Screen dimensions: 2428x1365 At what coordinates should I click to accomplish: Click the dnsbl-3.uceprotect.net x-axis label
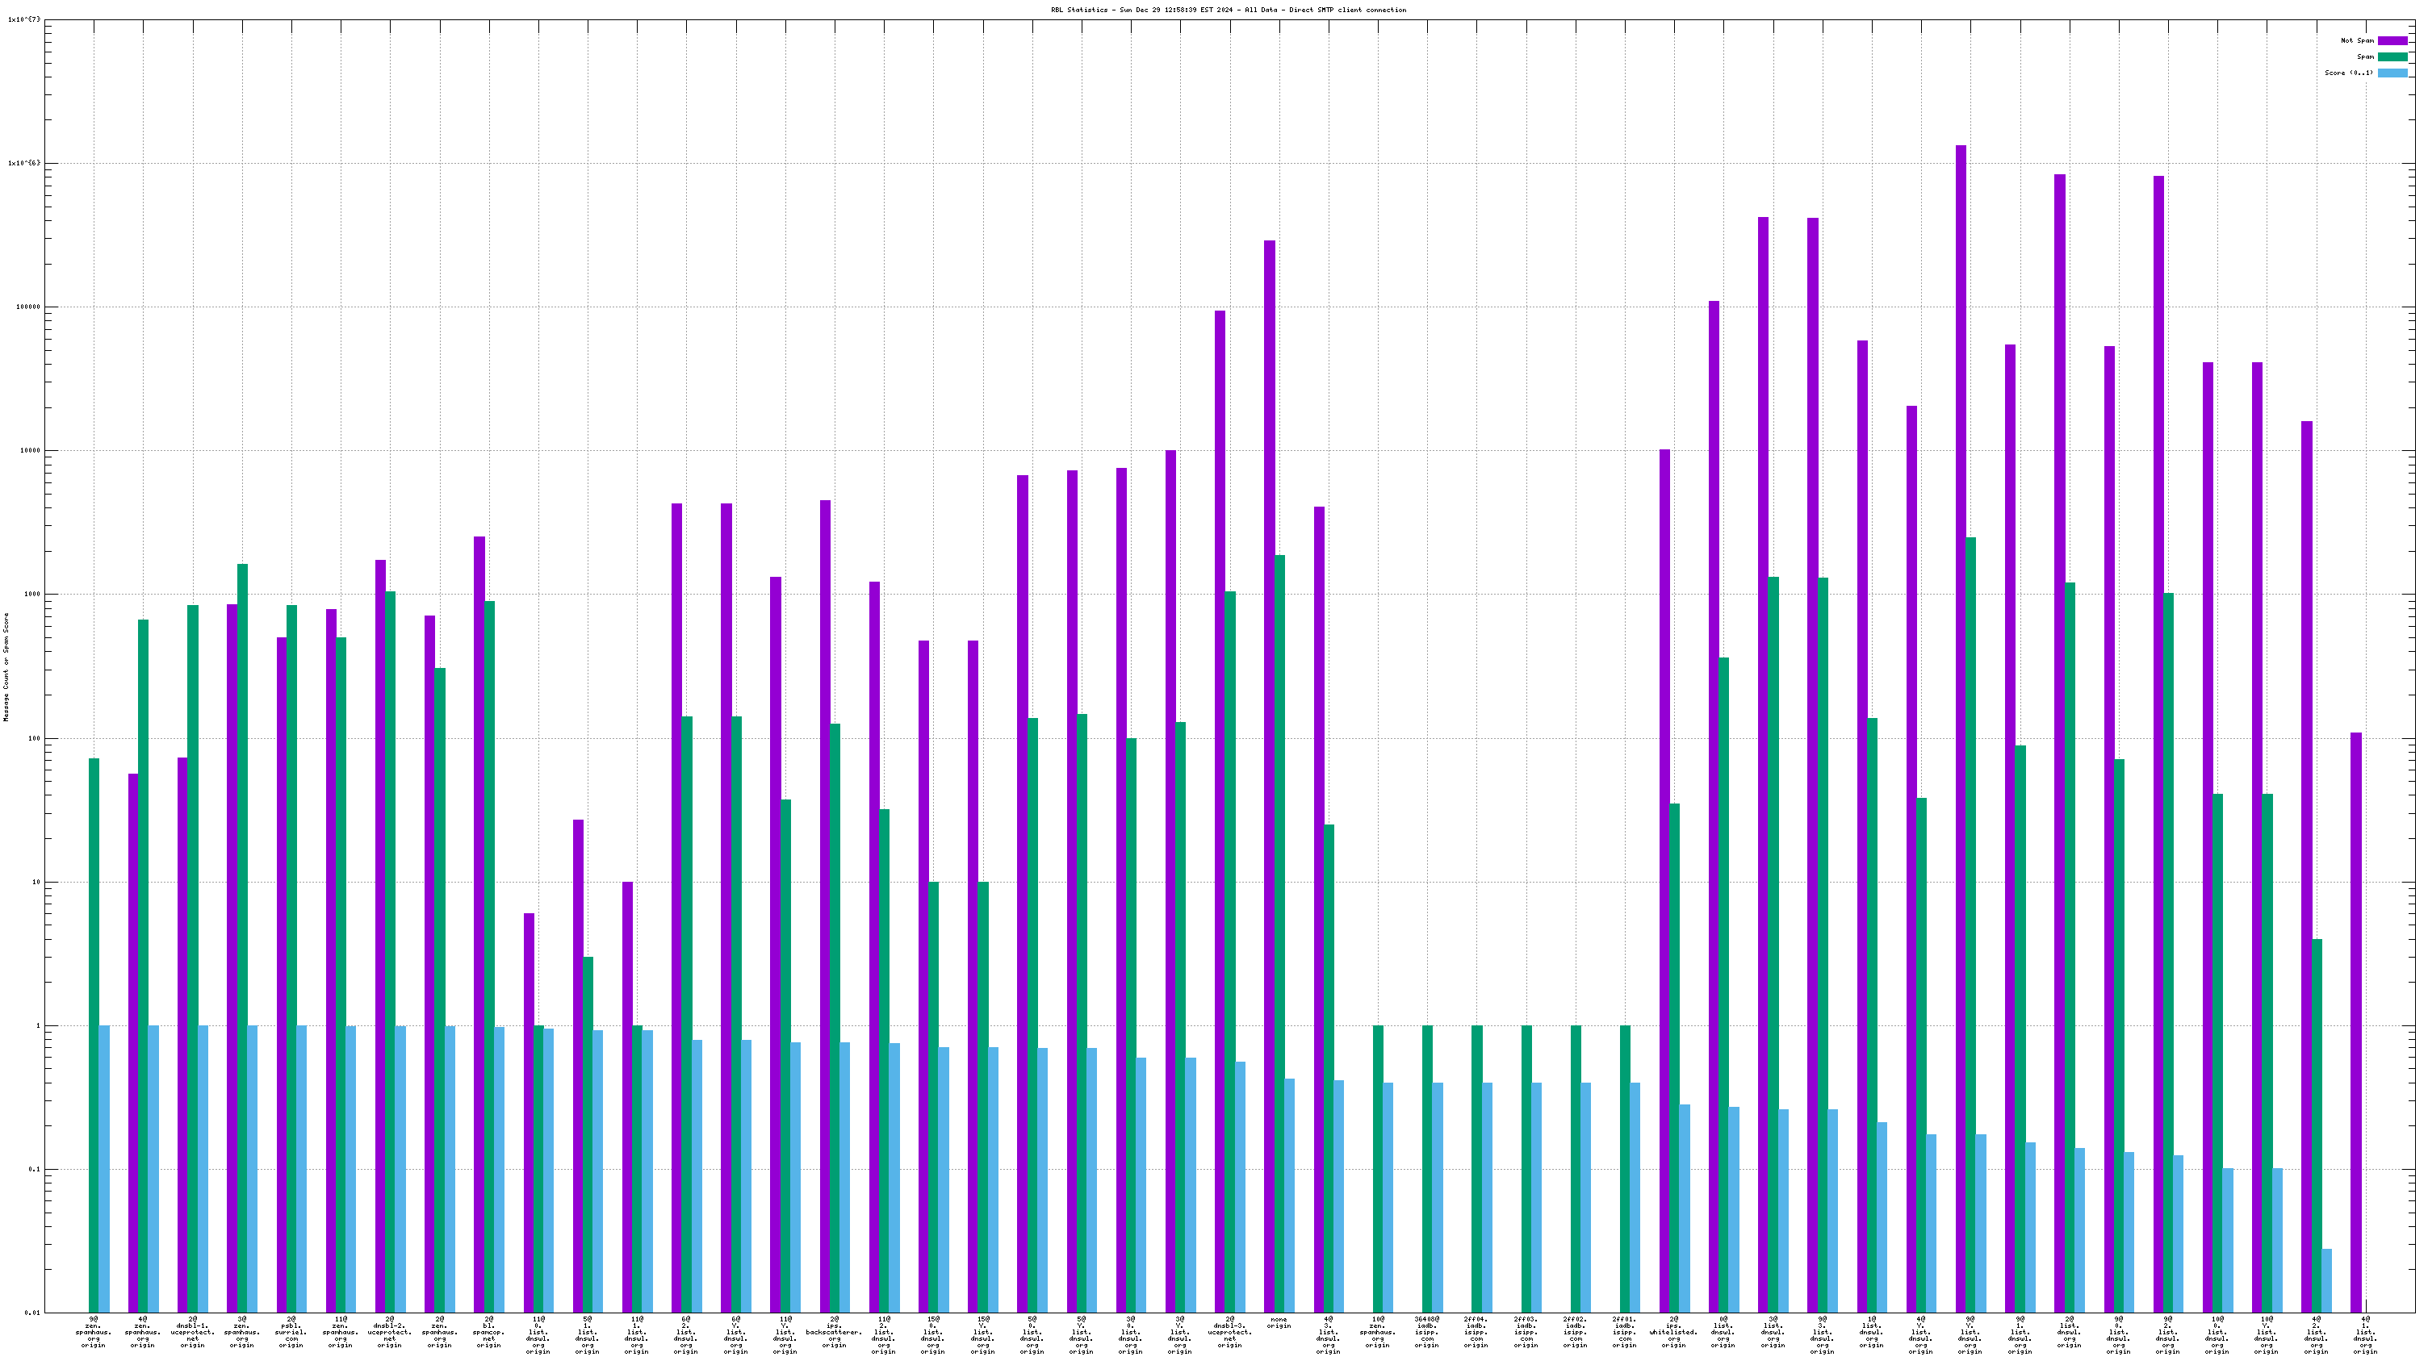tap(1229, 1332)
